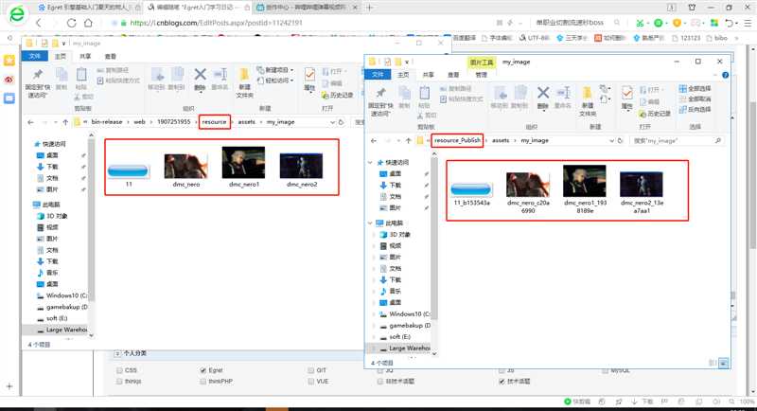Open Easy Access dropdown in left window
The height and width of the screenshot is (411, 757).
coord(274,80)
